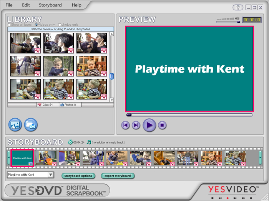
Task: Click the storyboard name combo box field
Action: point(28,175)
